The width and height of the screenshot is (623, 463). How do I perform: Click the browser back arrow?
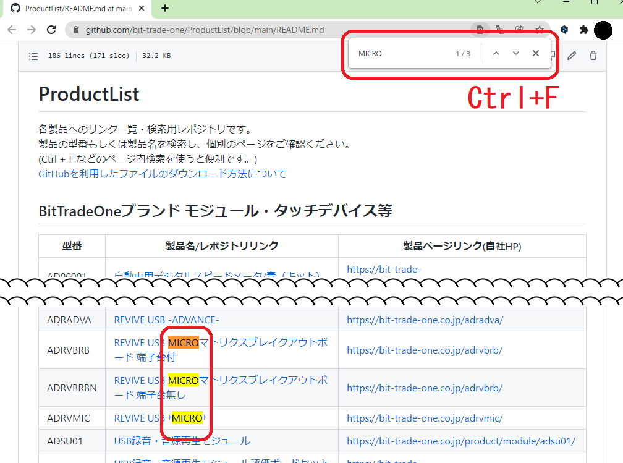pyautogui.click(x=12, y=30)
